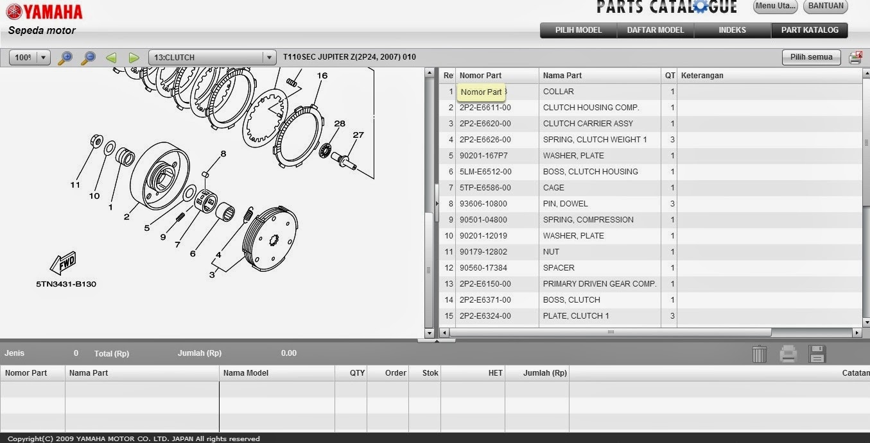Click the printer icon in order bar

(x=788, y=354)
